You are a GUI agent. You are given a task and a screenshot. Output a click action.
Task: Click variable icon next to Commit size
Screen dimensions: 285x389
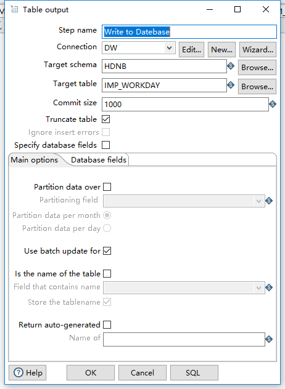(273, 104)
